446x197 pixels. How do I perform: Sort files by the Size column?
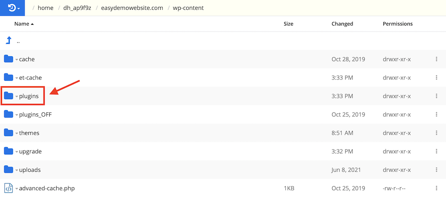pos(288,24)
